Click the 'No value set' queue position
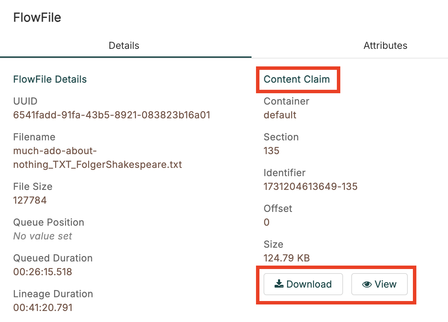 pyautogui.click(x=43, y=236)
